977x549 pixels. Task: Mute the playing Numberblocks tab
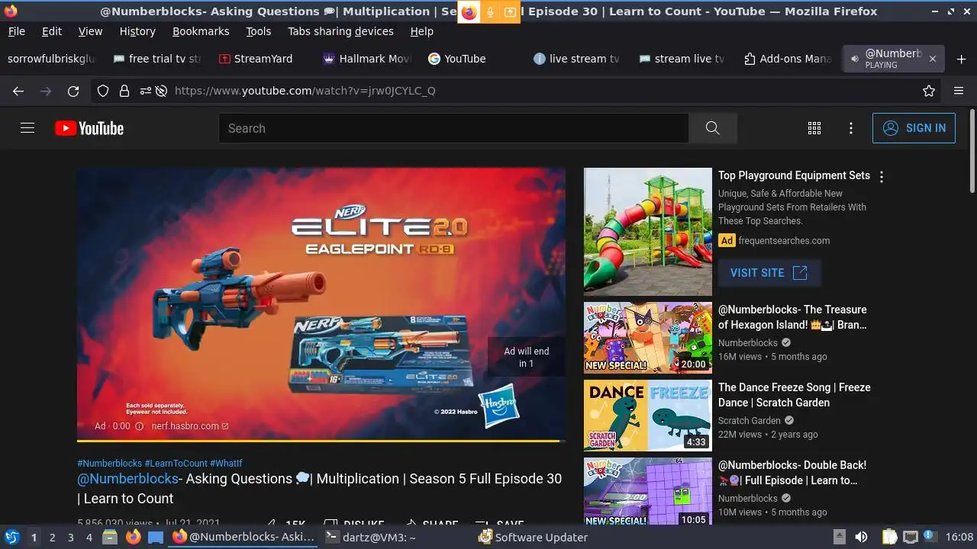854,59
